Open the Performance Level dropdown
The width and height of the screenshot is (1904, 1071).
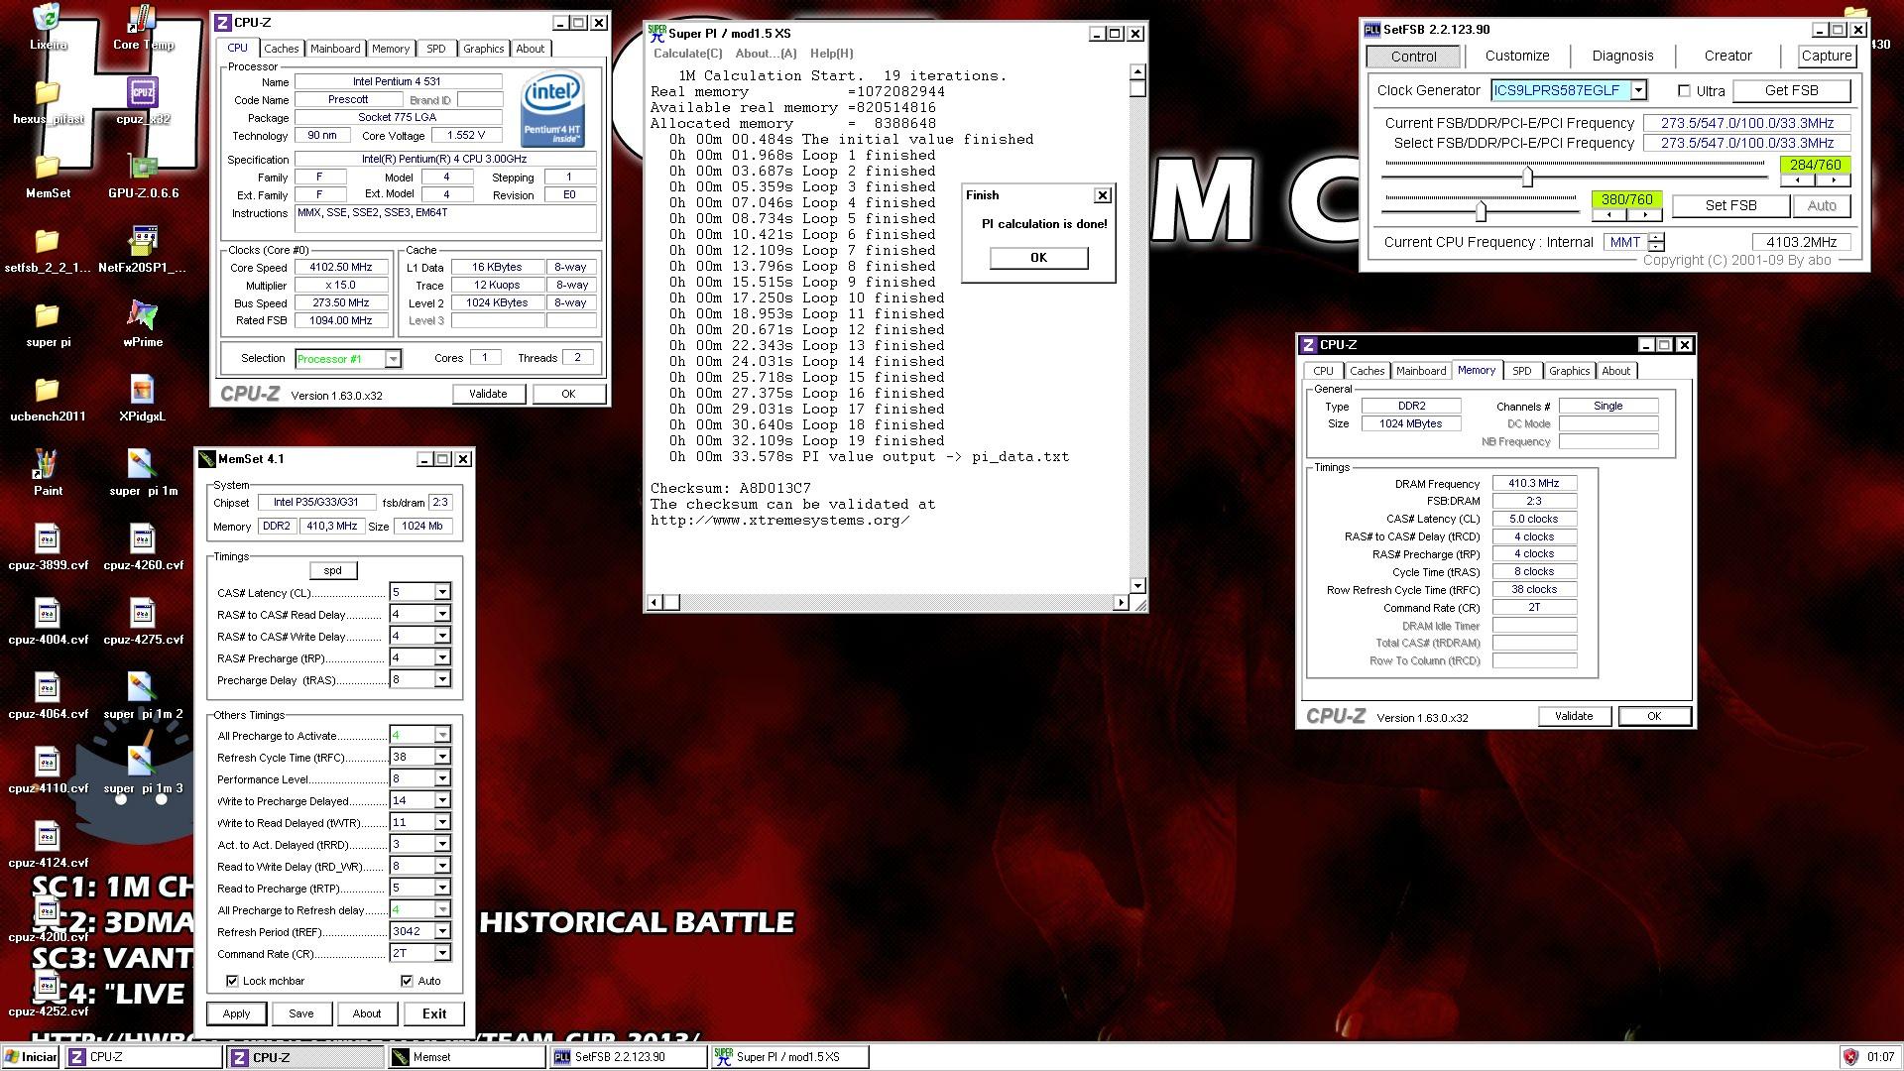442,778
